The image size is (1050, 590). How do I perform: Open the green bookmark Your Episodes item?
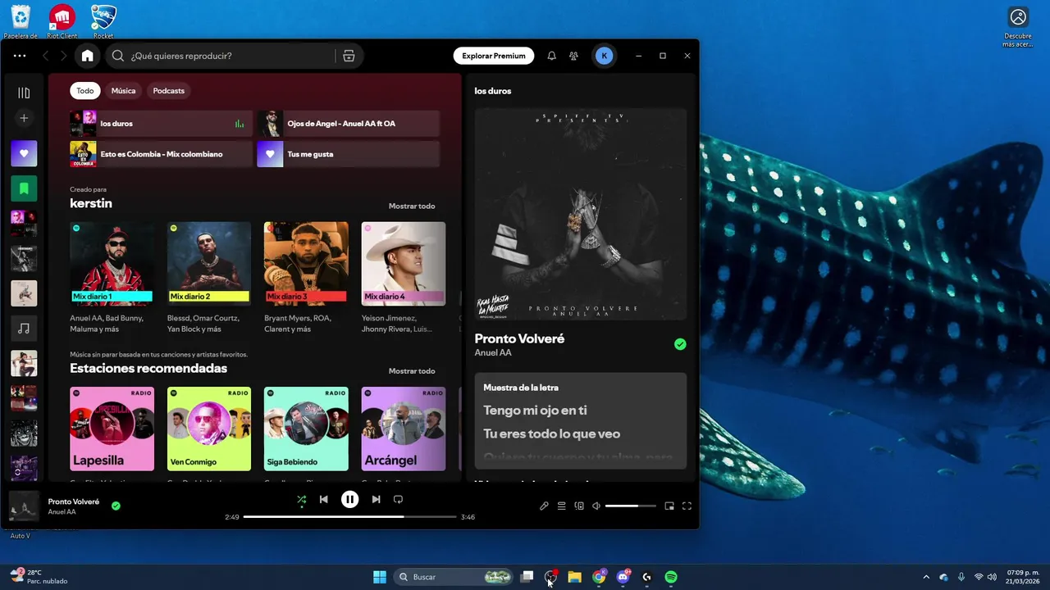pos(24,188)
